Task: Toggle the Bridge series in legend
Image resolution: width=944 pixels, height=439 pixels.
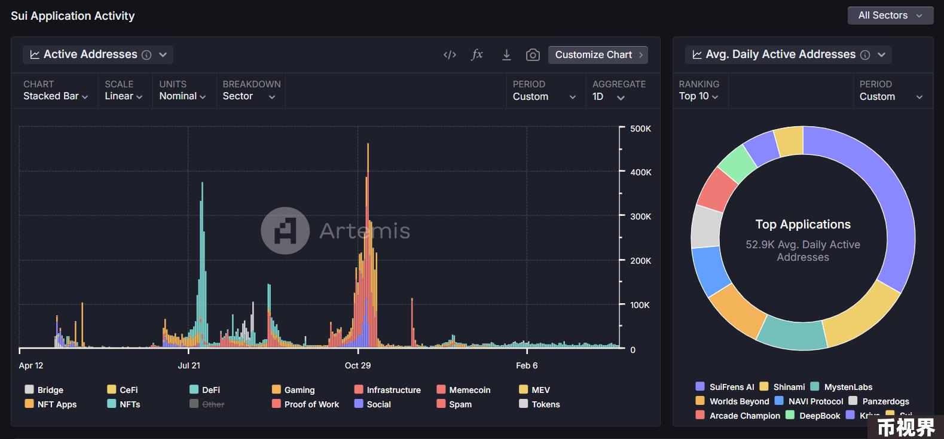Action: [x=44, y=390]
